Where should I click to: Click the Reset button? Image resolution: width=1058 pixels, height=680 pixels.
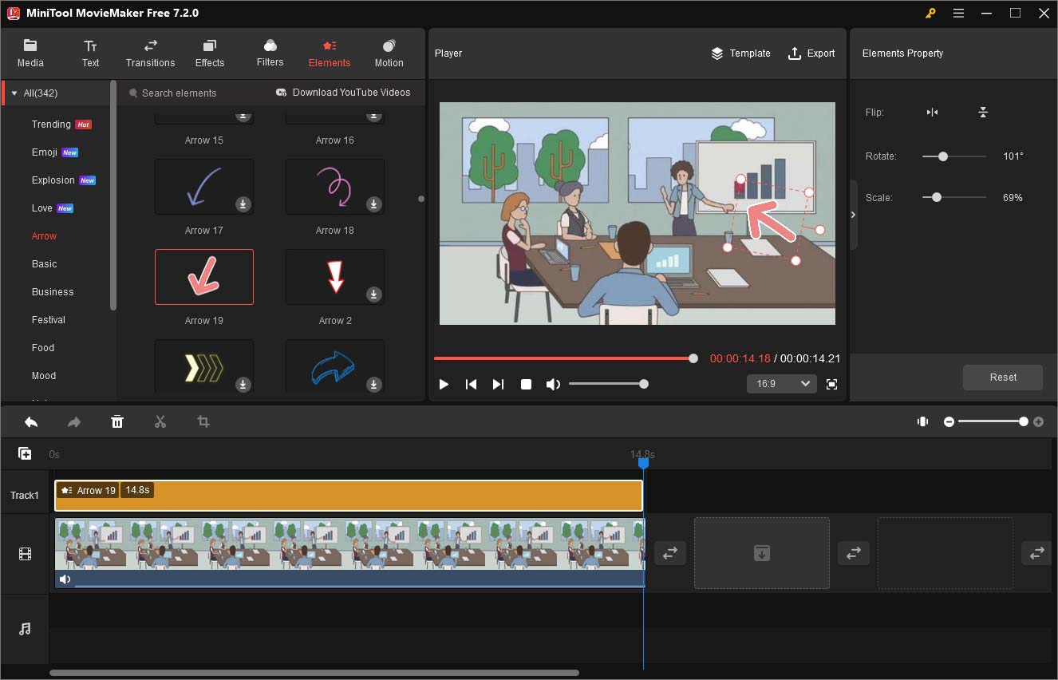1003,378
